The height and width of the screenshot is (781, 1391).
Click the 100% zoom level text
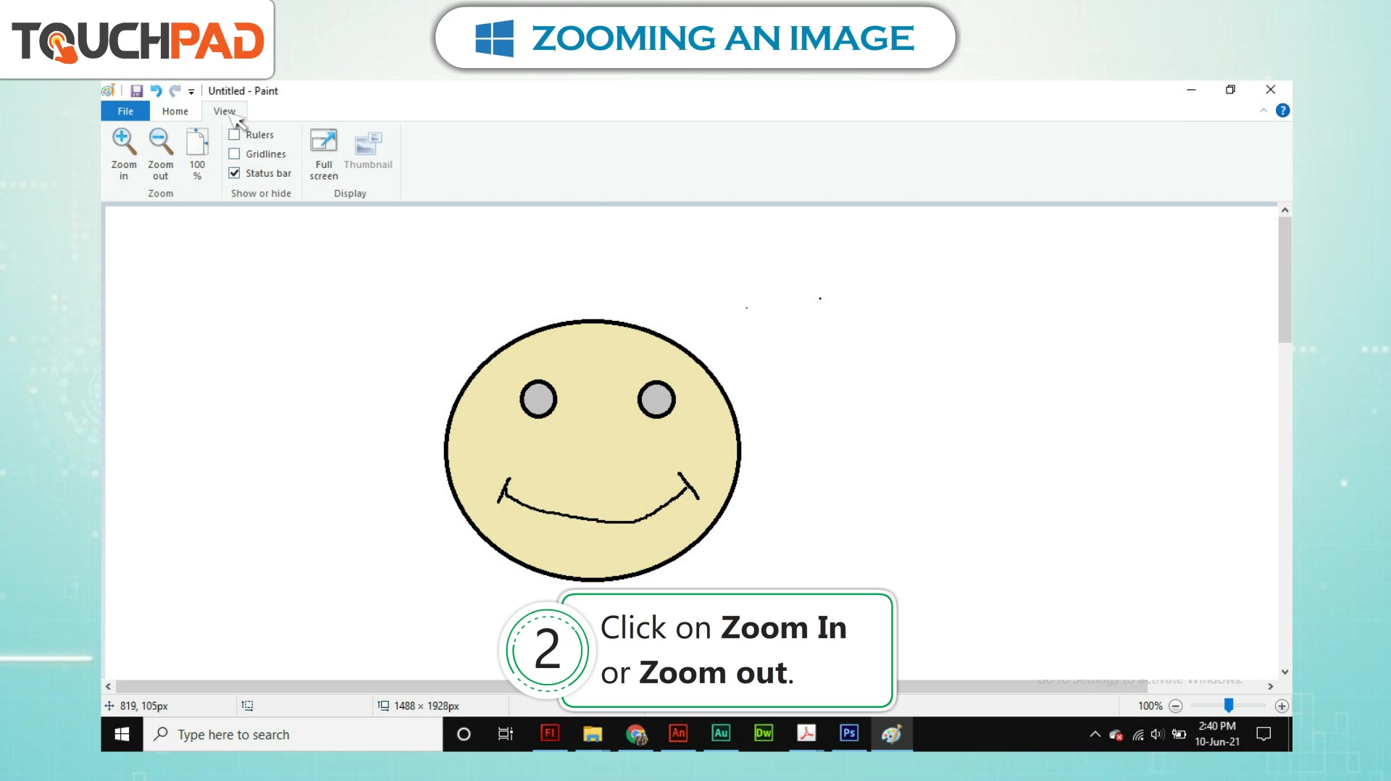tap(1150, 706)
